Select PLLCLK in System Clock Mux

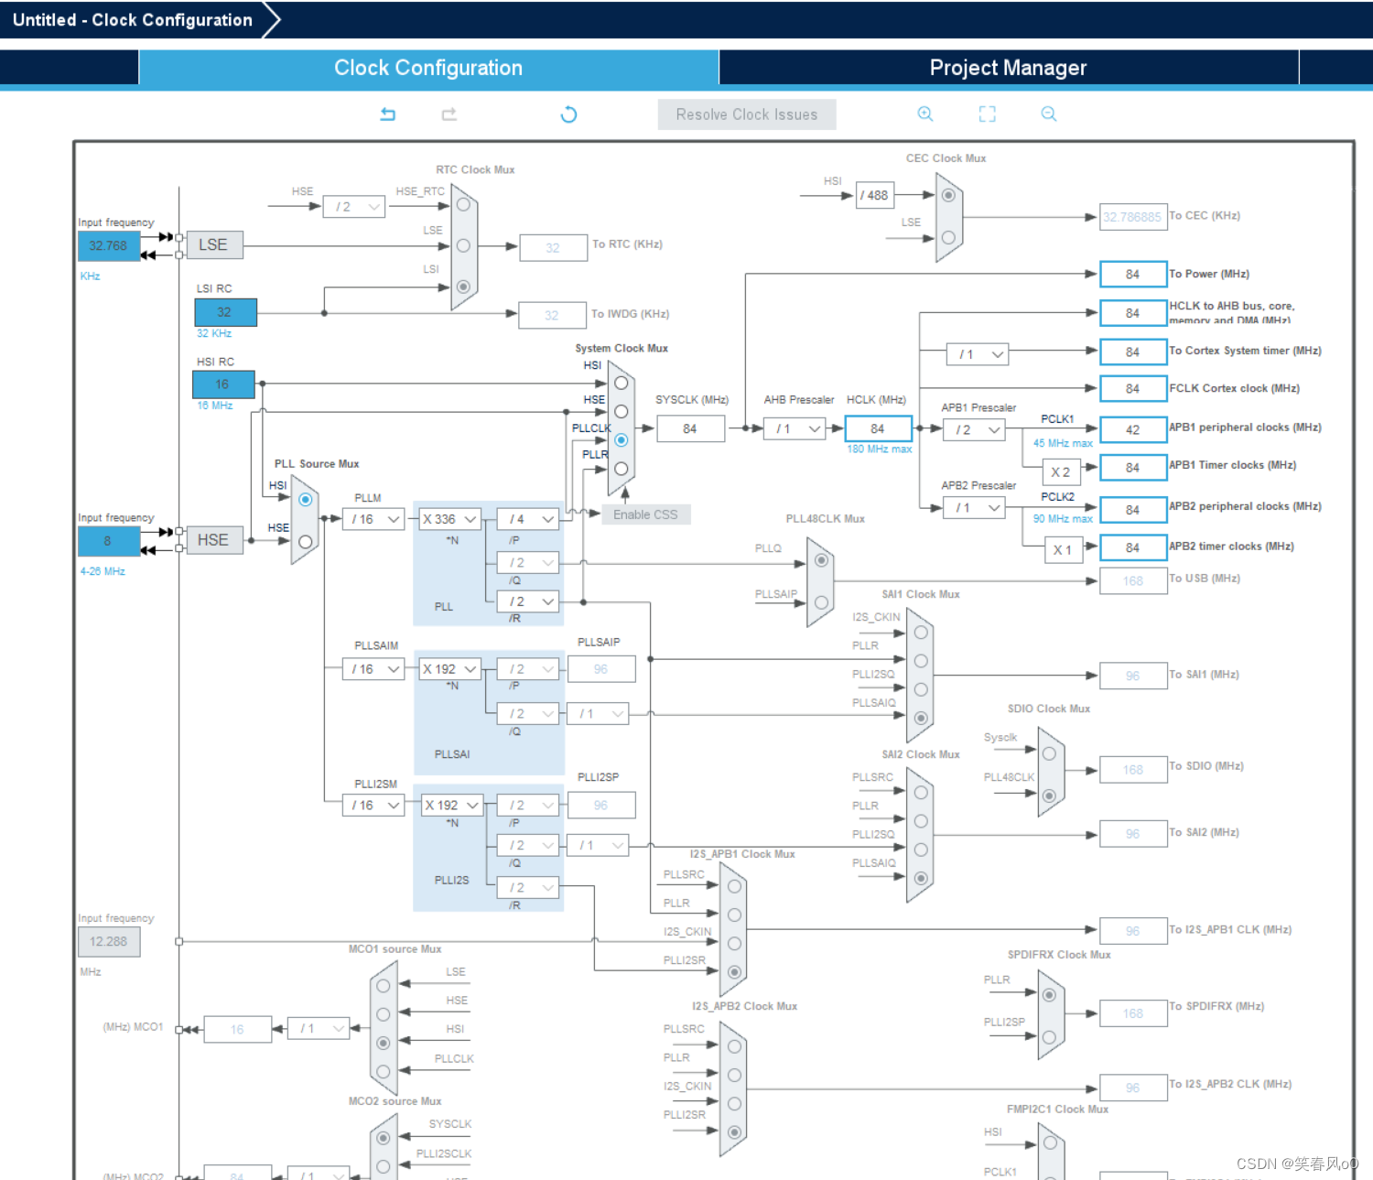click(622, 440)
